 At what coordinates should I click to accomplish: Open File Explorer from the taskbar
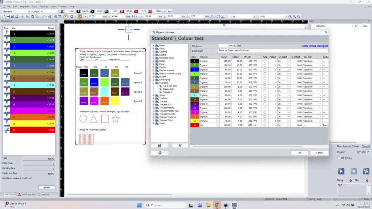pos(208,205)
